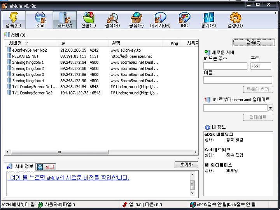The height and width of the screenshot is (210, 280).
Task: Click the eD2K globe connection status icon
Action: pyautogui.click(x=193, y=205)
